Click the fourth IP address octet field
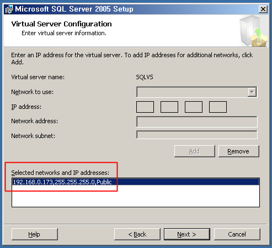The image size is (272, 248). pos(218,107)
